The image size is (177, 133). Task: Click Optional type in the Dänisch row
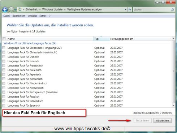tap(99, 57)
